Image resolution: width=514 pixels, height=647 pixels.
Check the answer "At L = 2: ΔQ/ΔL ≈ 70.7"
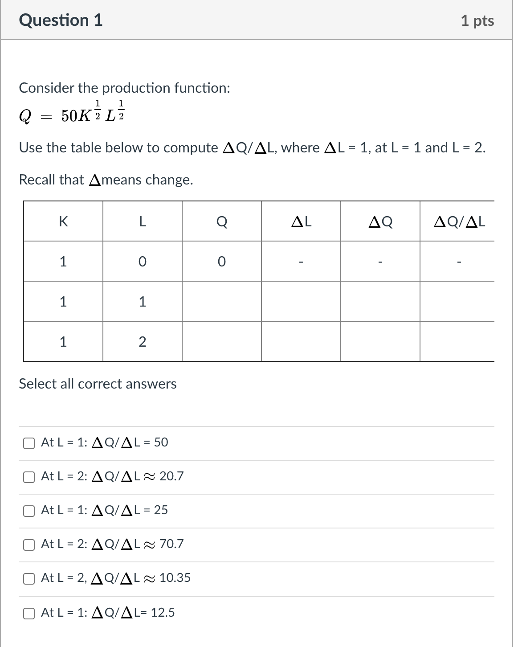29,545
